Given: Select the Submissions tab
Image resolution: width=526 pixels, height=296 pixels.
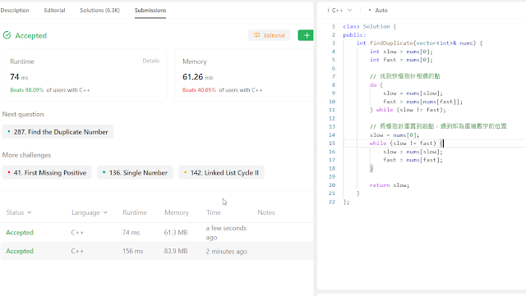Looking at the screenshot, I should pyautogui.click(x=150, y=11).
